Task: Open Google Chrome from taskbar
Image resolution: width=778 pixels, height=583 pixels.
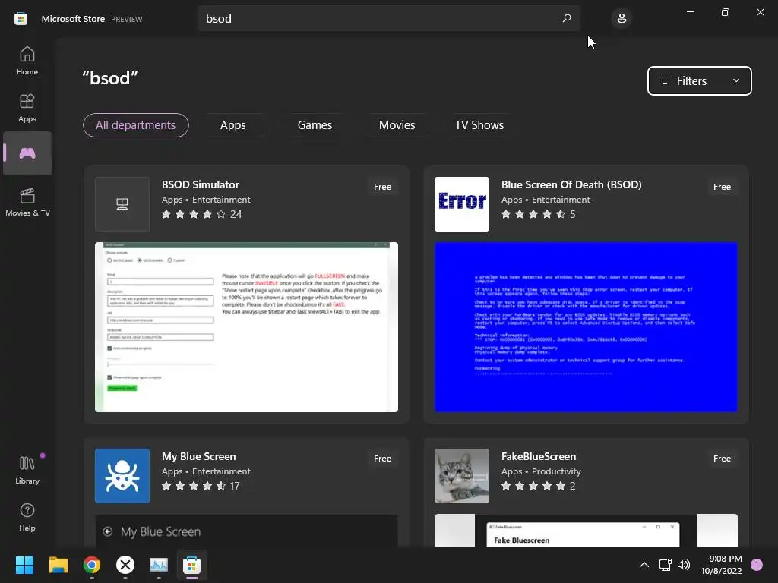Action: click(x=92, y=565)
